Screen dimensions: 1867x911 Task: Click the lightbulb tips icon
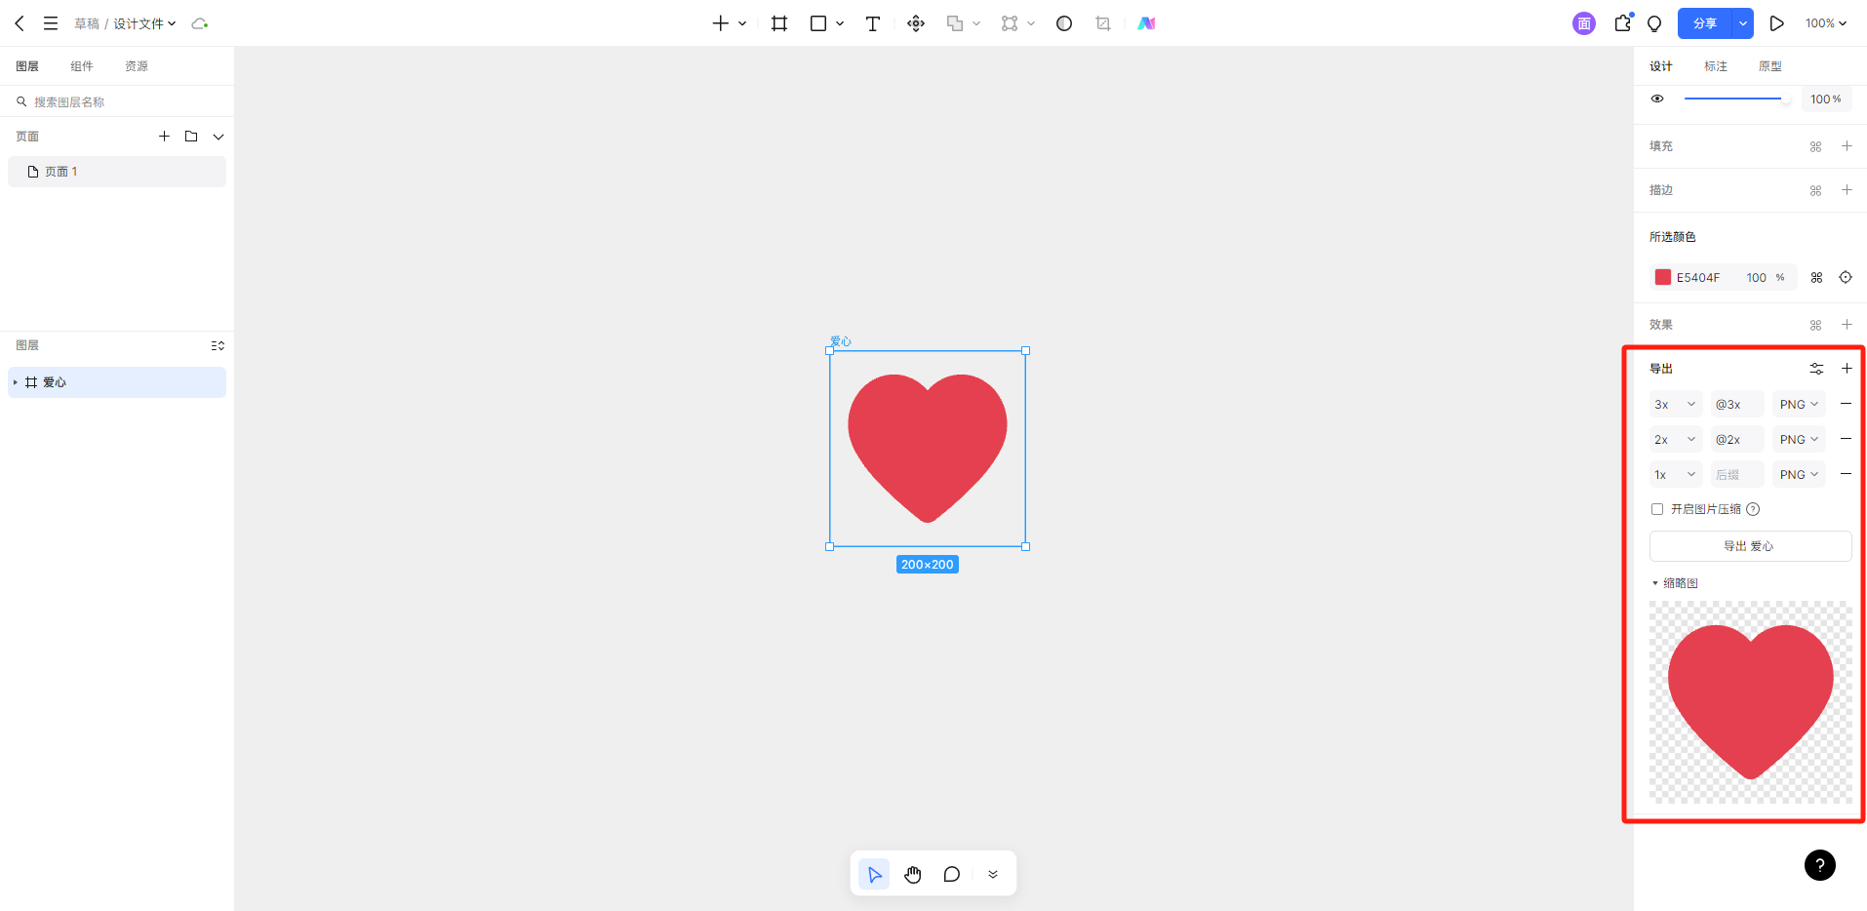(x=1654, y=23)
